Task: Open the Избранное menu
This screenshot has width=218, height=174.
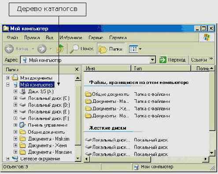Action: 71,38
